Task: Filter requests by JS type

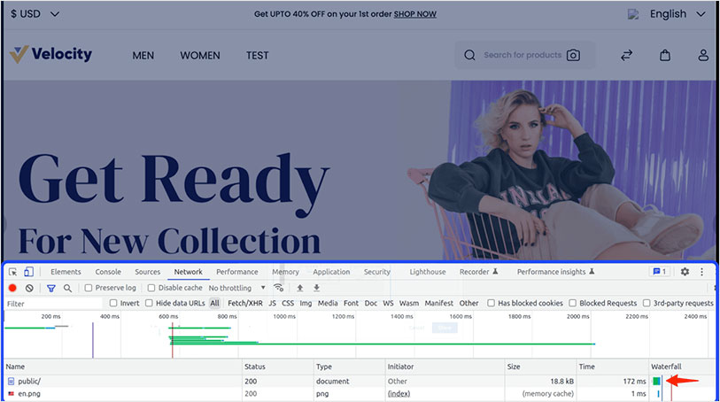Action: pos(272,304)
